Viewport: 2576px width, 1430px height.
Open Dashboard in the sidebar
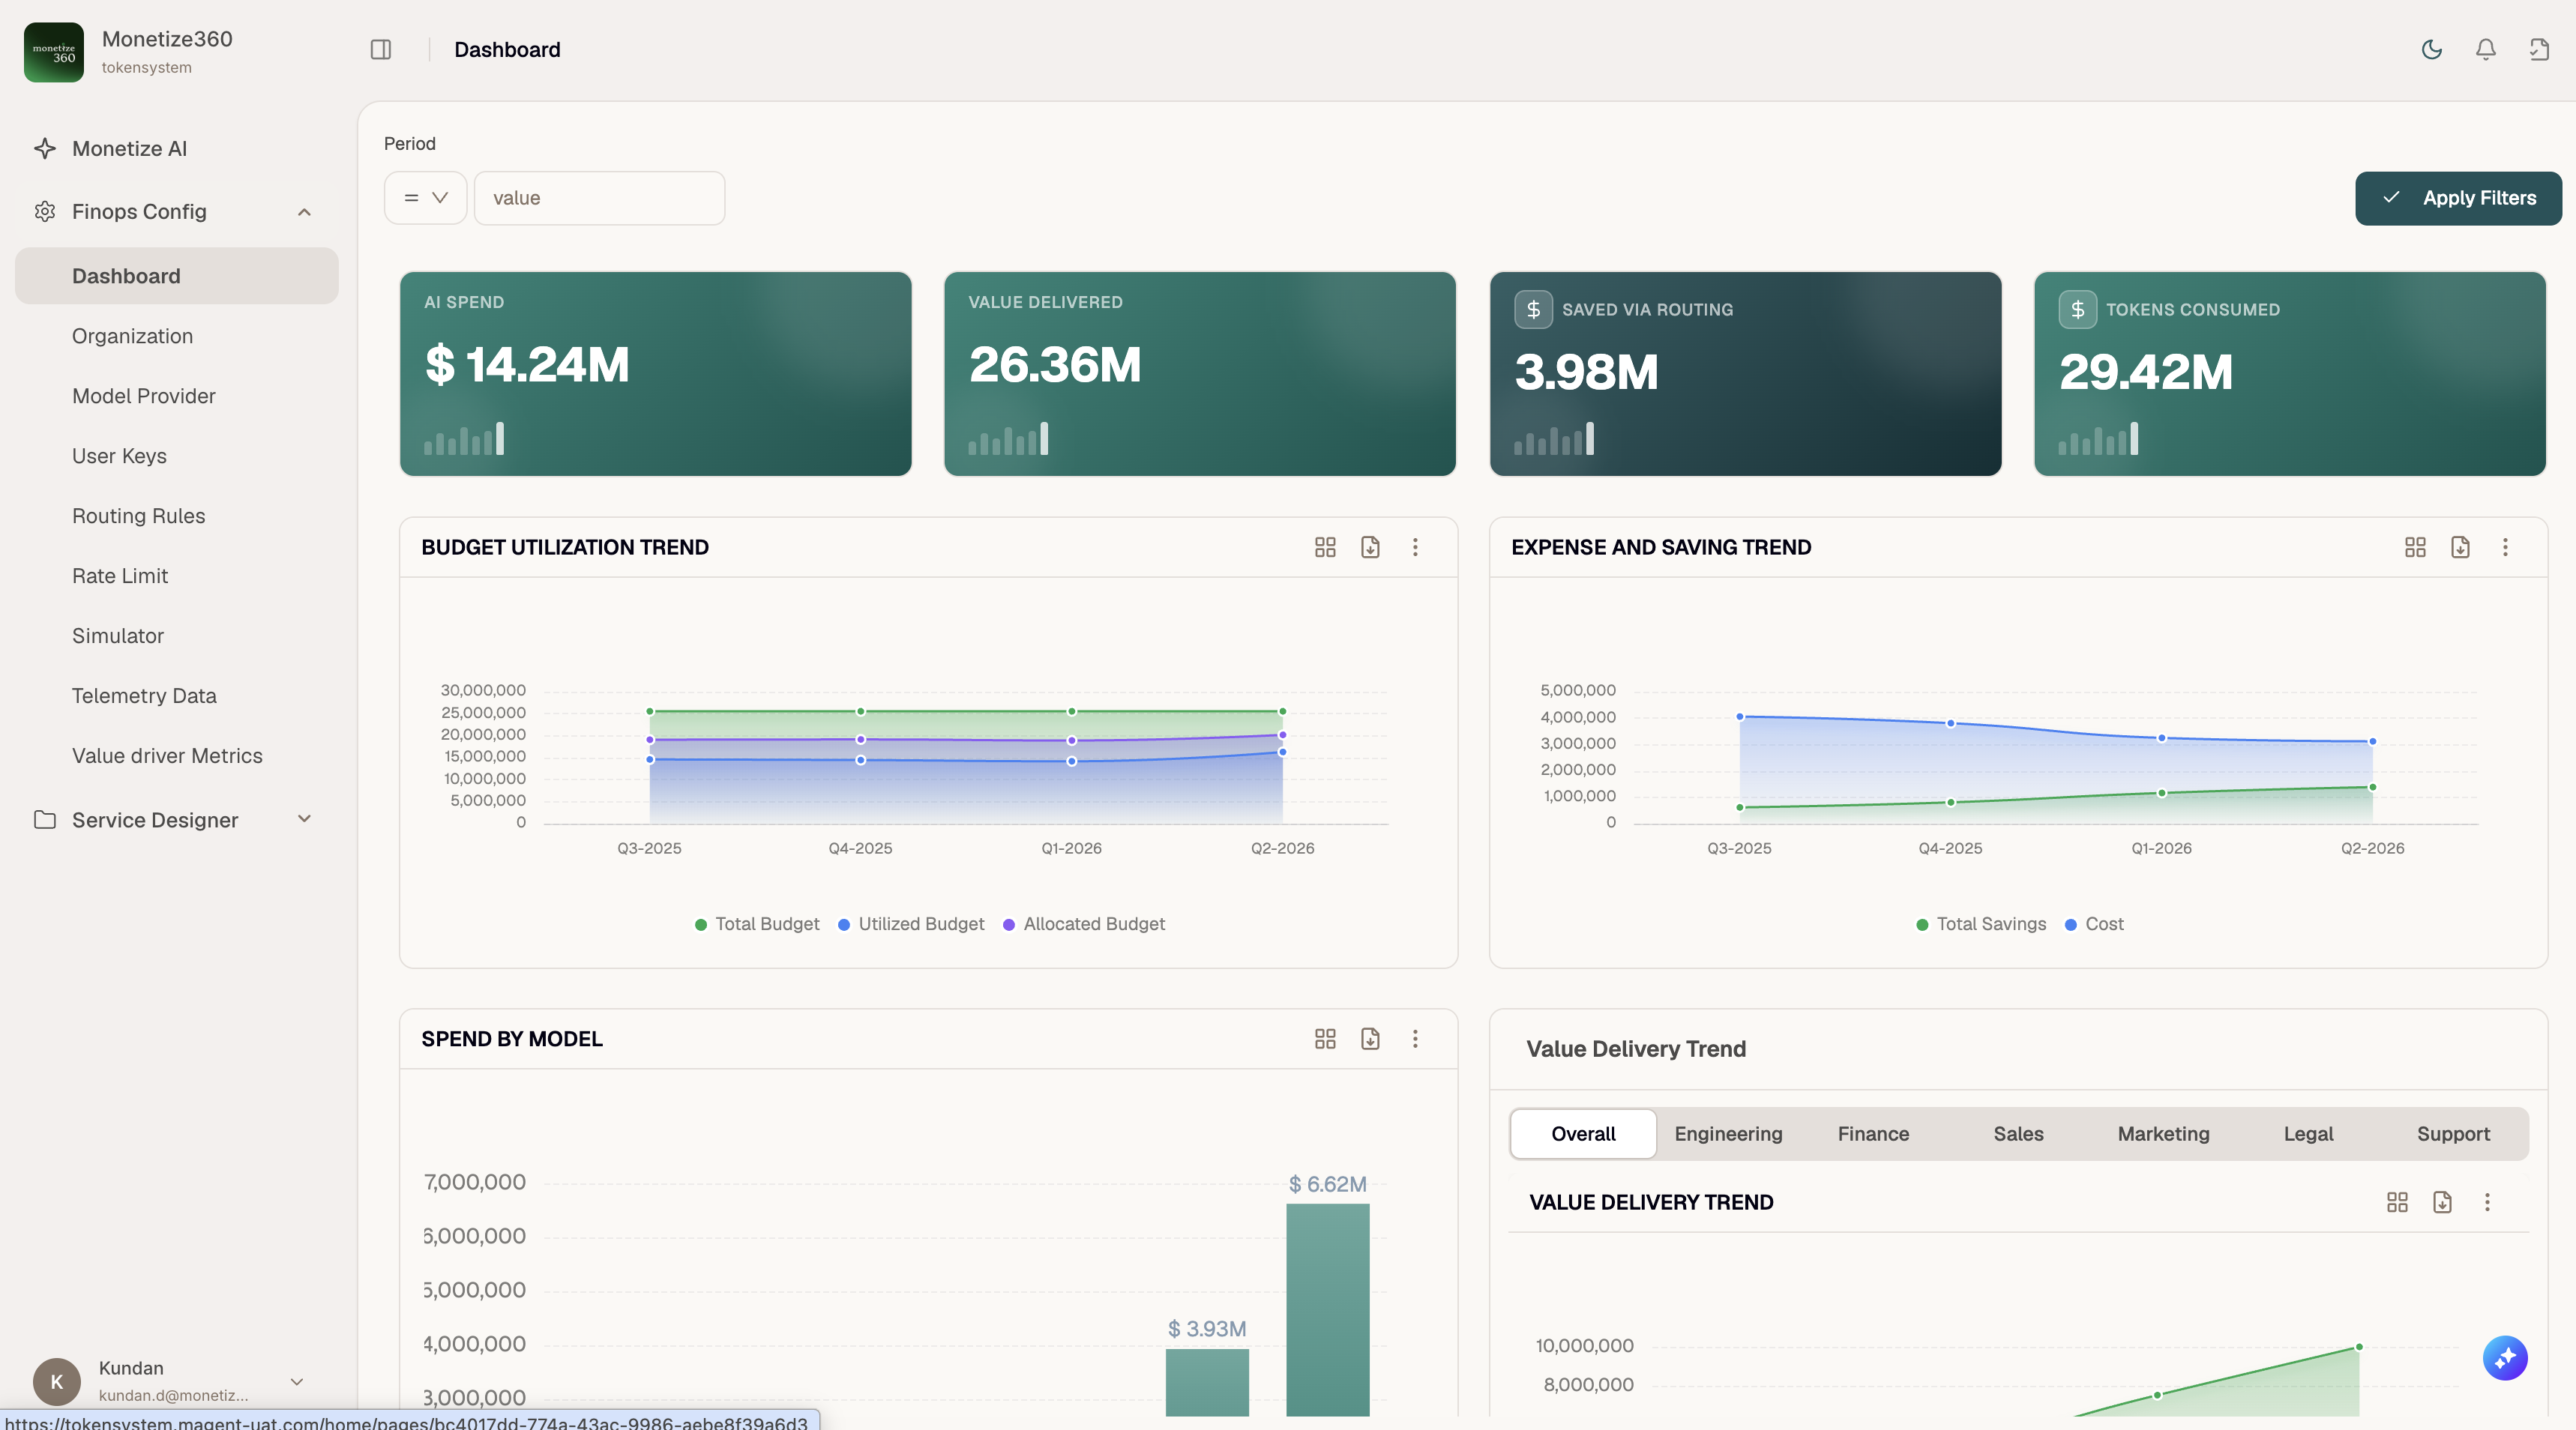[177, 276]
